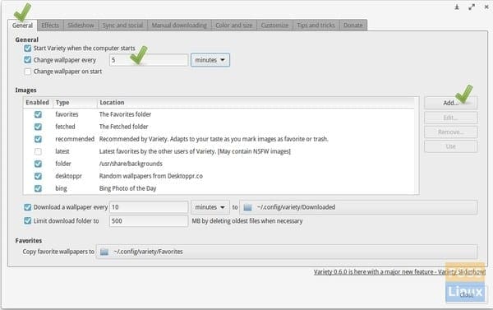Disable the favorites image source checkbox
Viewport: 493px width, 310px height.
click(x=38, y=114)
